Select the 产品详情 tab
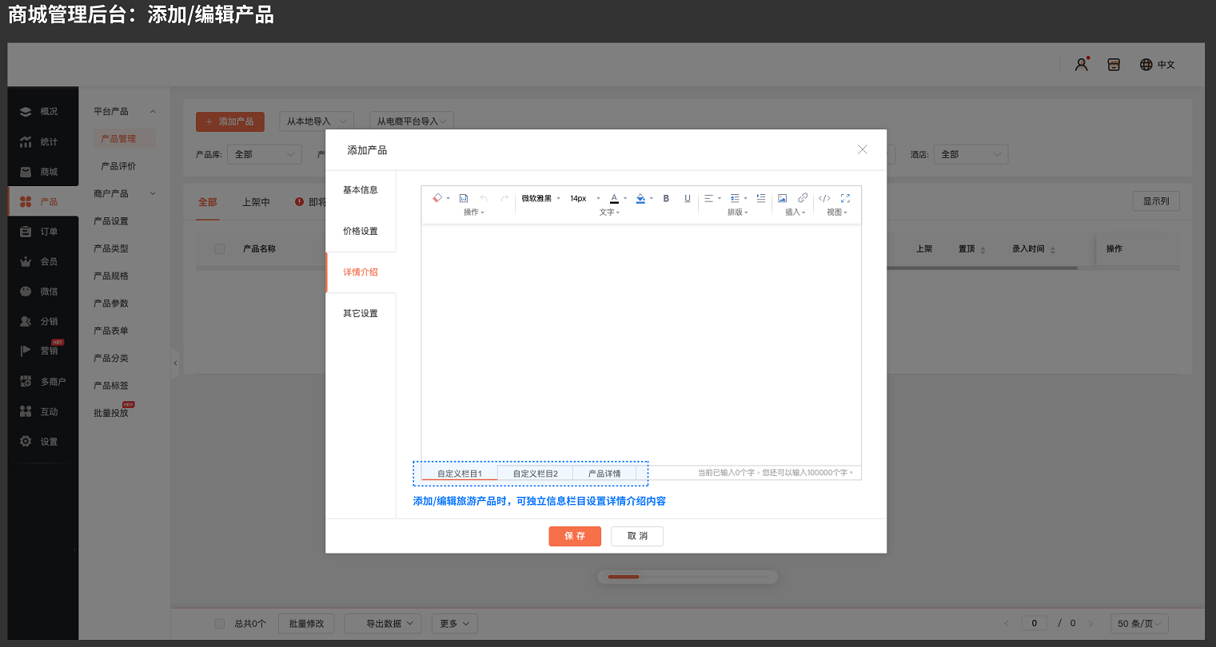This screenshot has height=647, width=1216. [x=604, y=474]
